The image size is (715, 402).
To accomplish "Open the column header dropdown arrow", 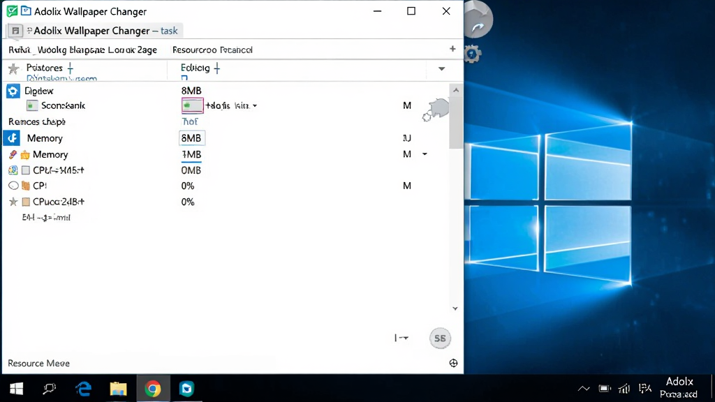I will pyautogui.click(x=441, y=69).
